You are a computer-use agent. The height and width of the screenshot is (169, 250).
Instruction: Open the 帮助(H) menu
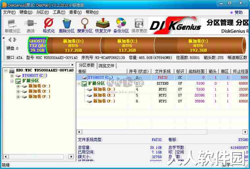point(92,12)
